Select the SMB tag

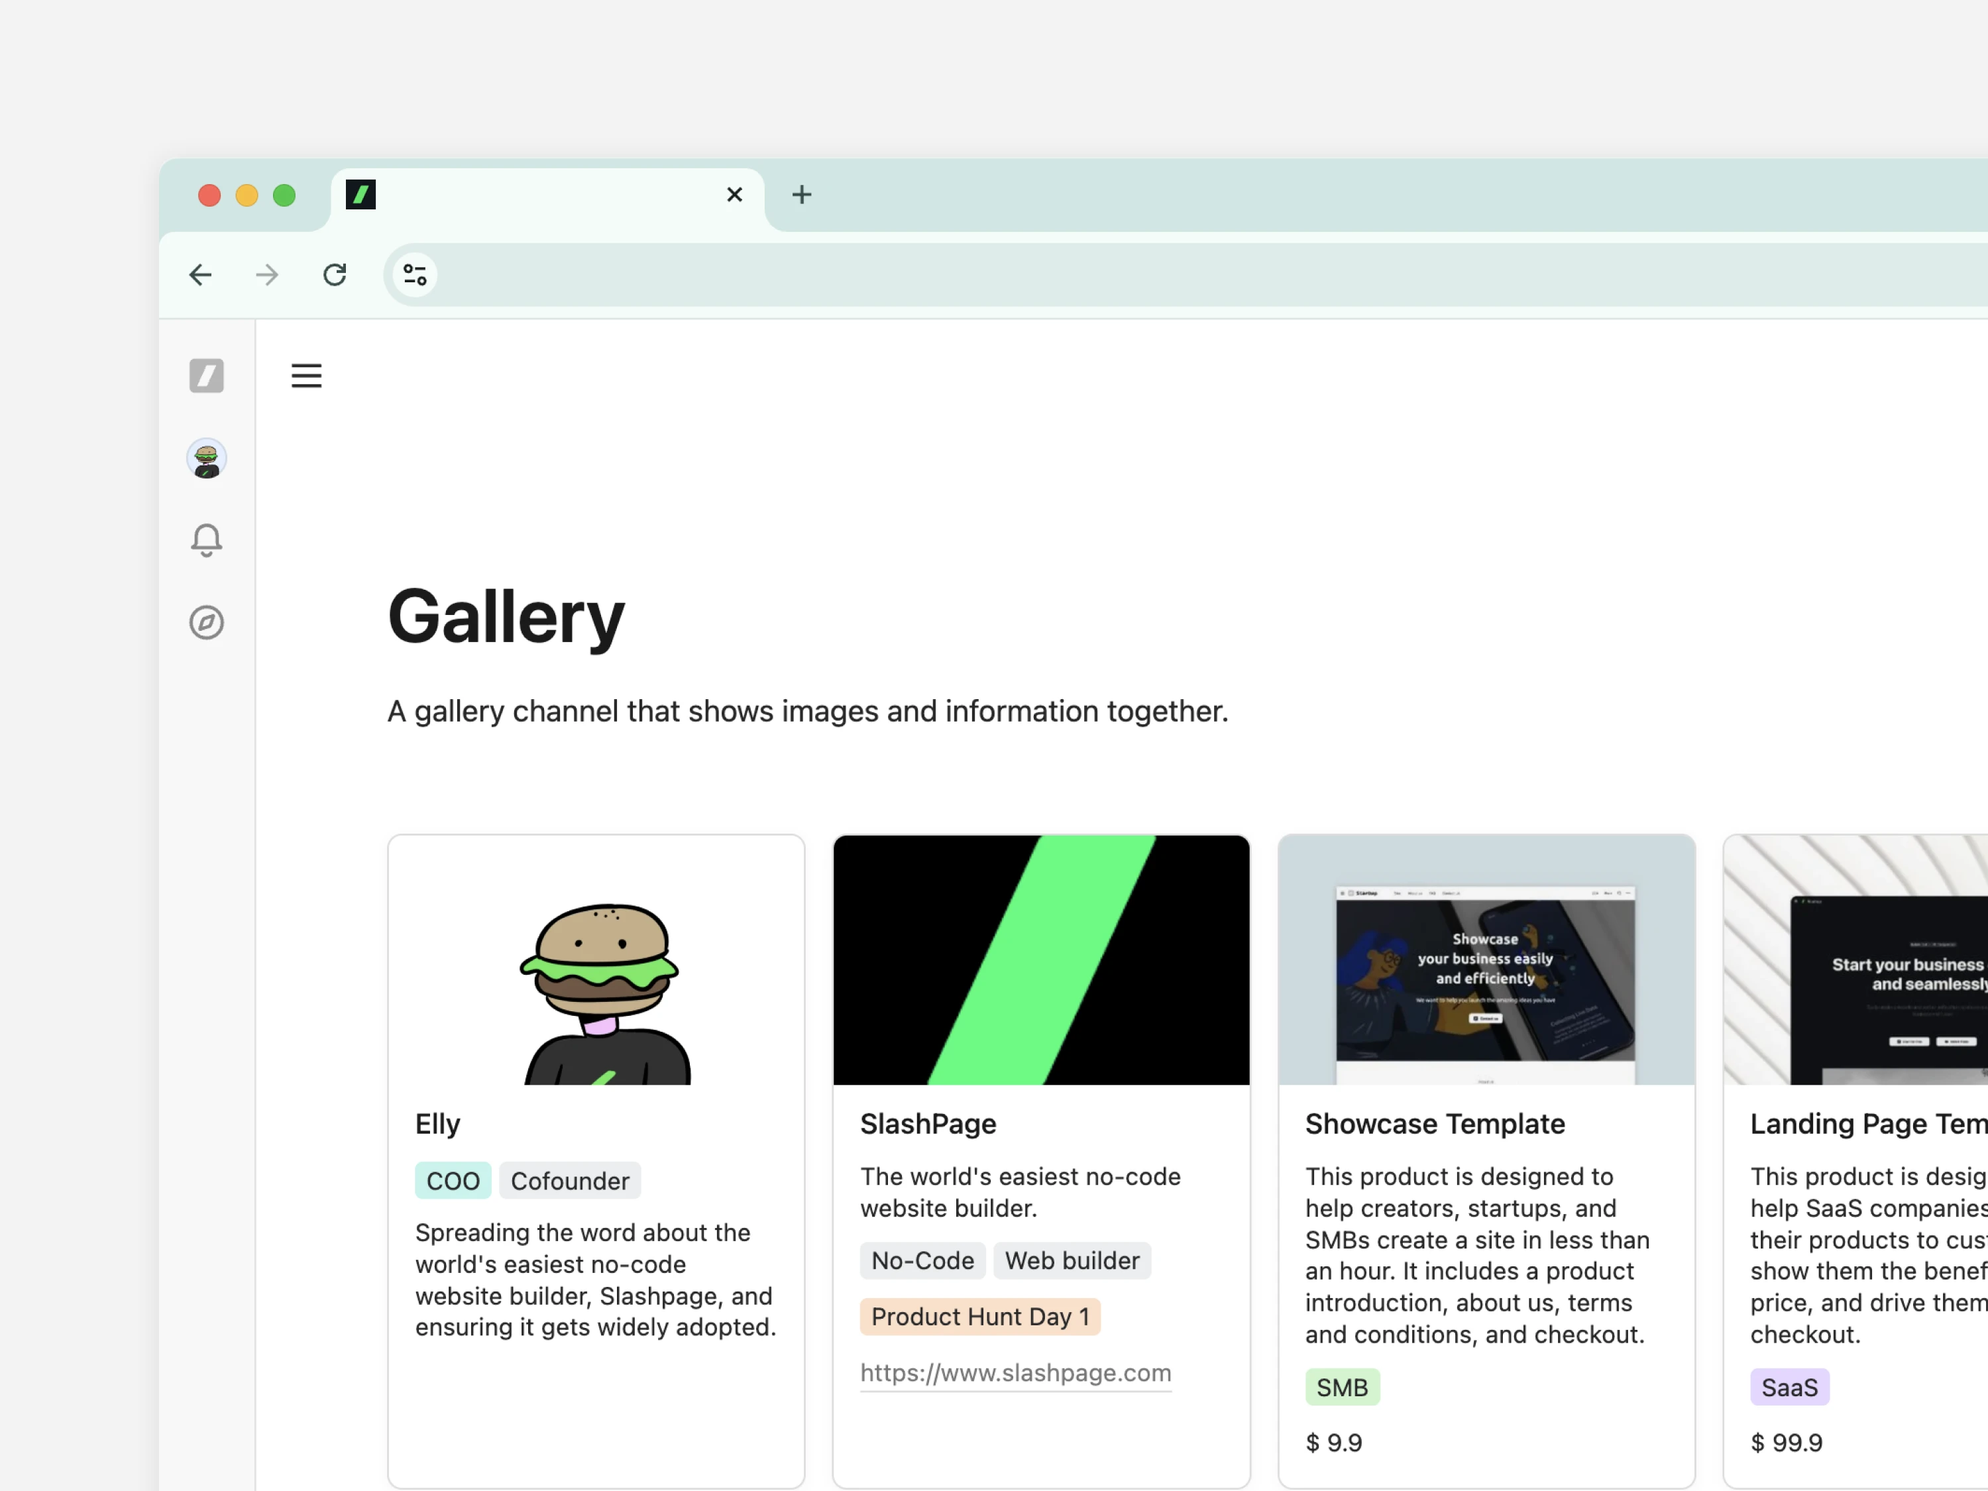[1343, 1388]
